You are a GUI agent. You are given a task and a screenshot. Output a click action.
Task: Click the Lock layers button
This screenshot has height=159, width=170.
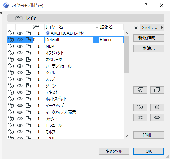pos(157,107)
